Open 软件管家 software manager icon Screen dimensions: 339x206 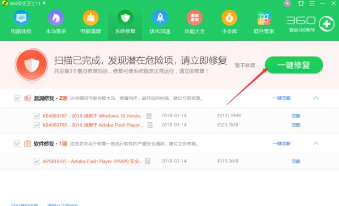[x=264, y=19]
